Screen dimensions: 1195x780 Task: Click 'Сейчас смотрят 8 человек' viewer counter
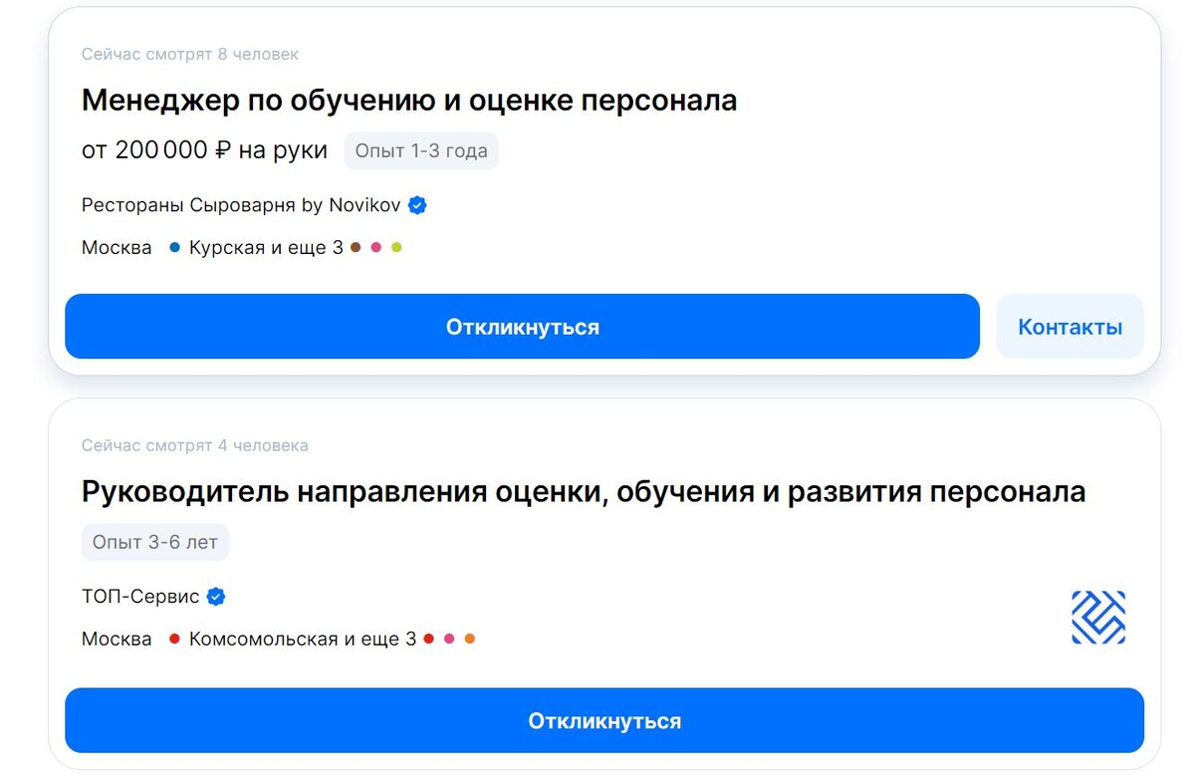[x=189, y=54]
